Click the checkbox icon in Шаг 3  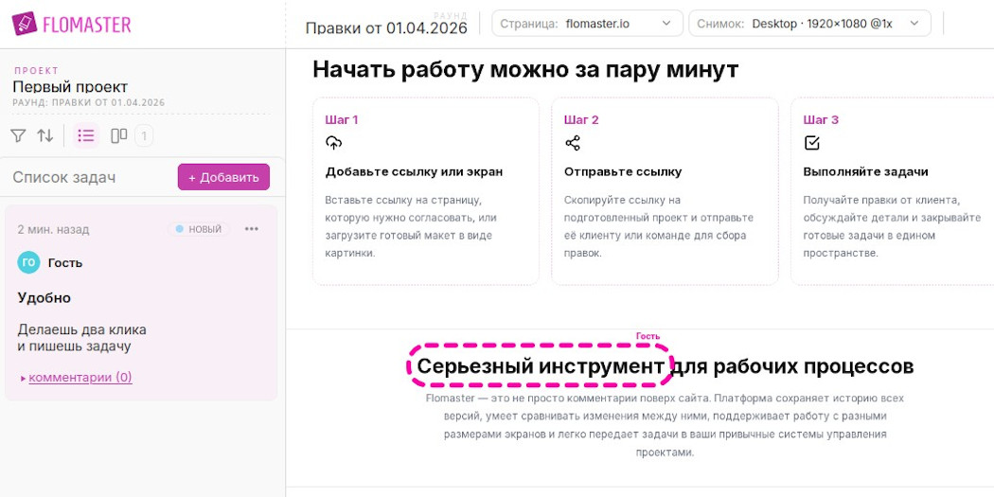pyautogui.click(x=811, y=143)
